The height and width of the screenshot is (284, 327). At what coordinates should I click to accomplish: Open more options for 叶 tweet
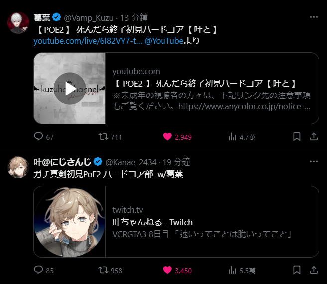tap(314, 162)
